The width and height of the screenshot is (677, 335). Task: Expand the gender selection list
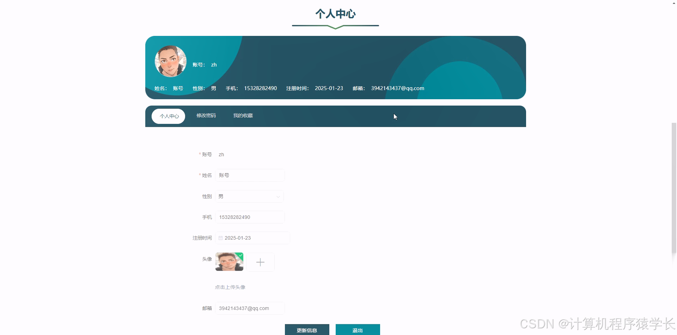[249, 196]
